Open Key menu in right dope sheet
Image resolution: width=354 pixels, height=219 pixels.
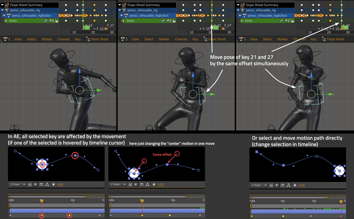point(314,39)
